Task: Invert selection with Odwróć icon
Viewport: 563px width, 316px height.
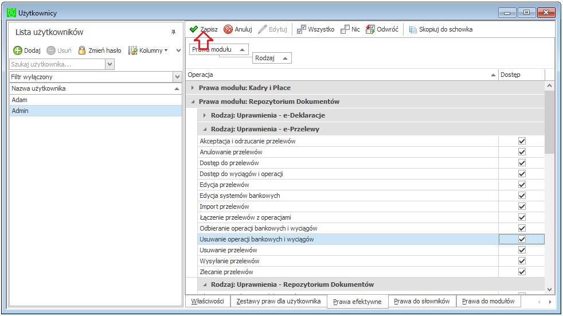Action: coord(370,29)
